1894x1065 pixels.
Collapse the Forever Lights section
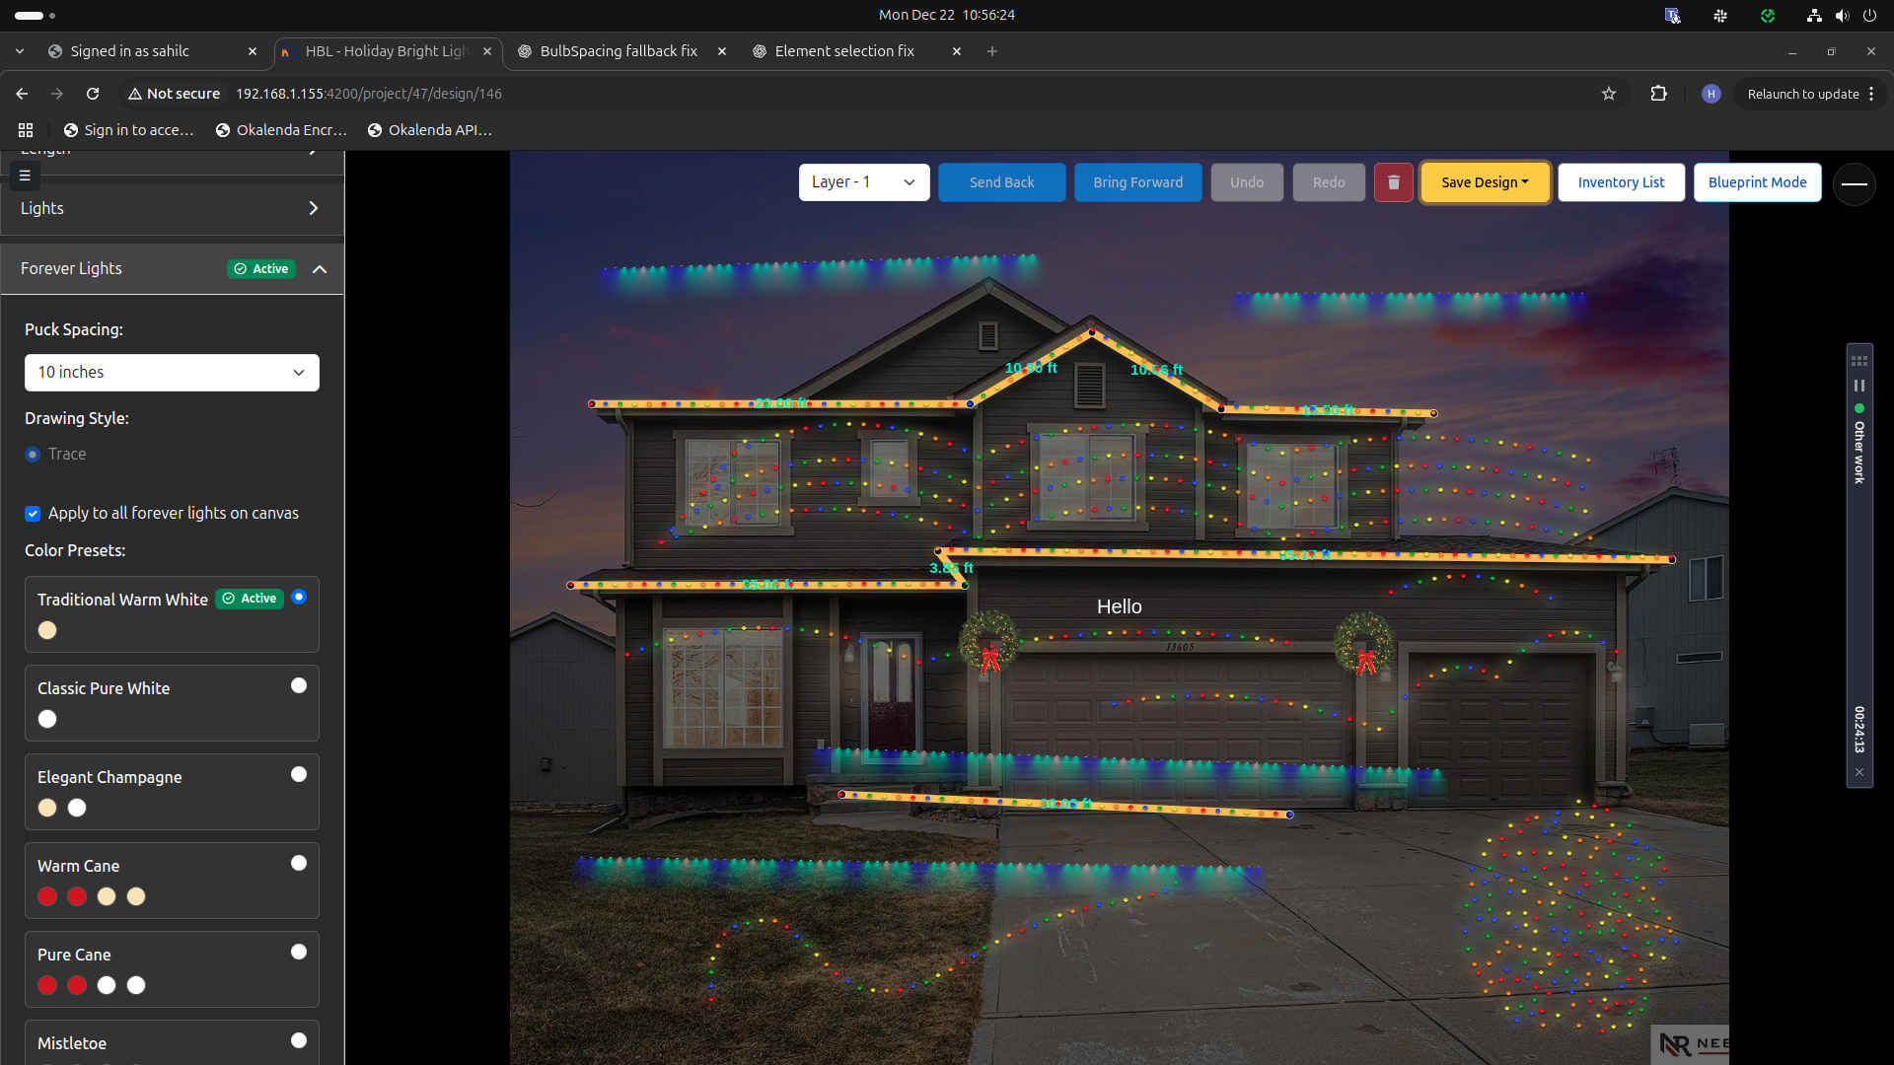click(320, 269)
